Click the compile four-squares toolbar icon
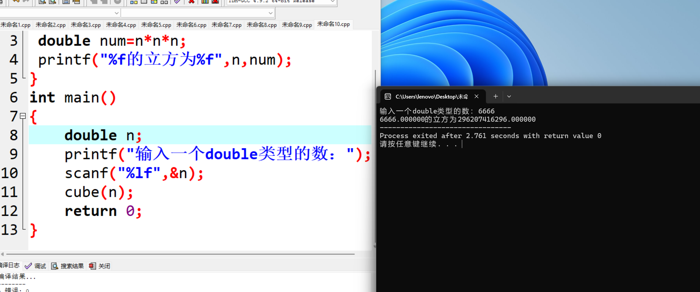Screen dimensions: 700x292 (x=134, y=1)
